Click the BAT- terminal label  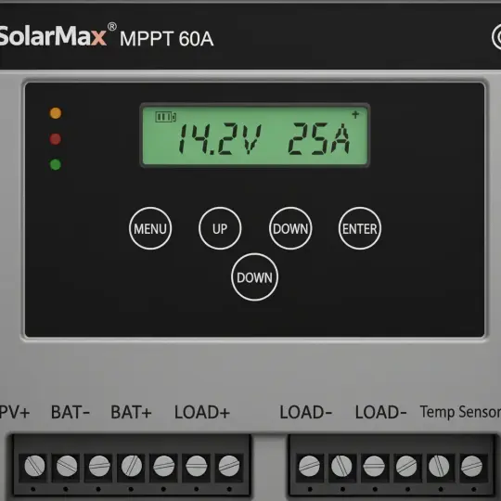point(71,412)
